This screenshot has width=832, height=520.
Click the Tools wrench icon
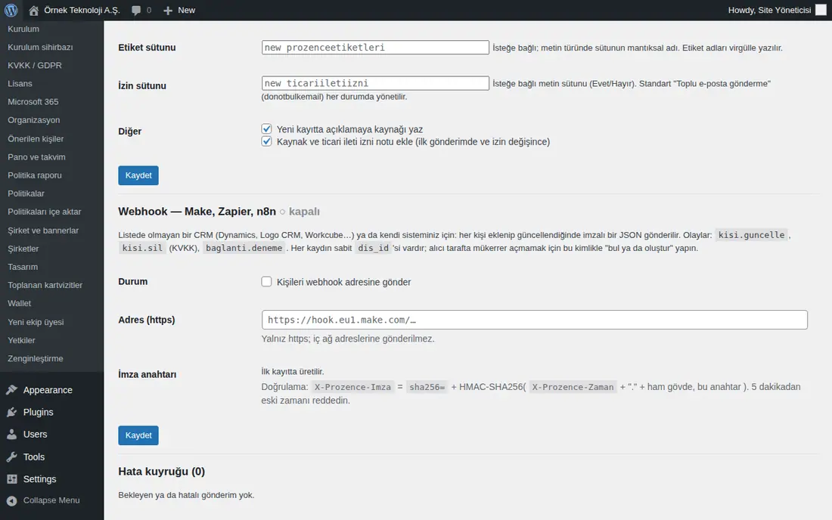click(x=11, y=457)
